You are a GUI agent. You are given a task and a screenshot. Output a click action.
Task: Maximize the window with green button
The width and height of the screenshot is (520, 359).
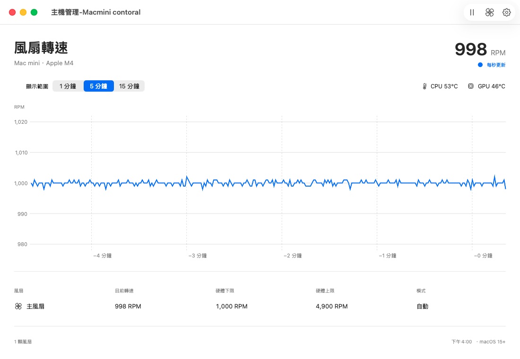coord(34,12)
